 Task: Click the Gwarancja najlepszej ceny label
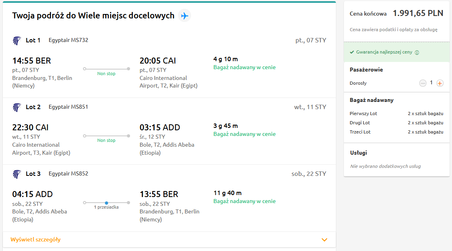tap(384, 52)
